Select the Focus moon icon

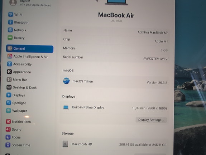point(8,137)
